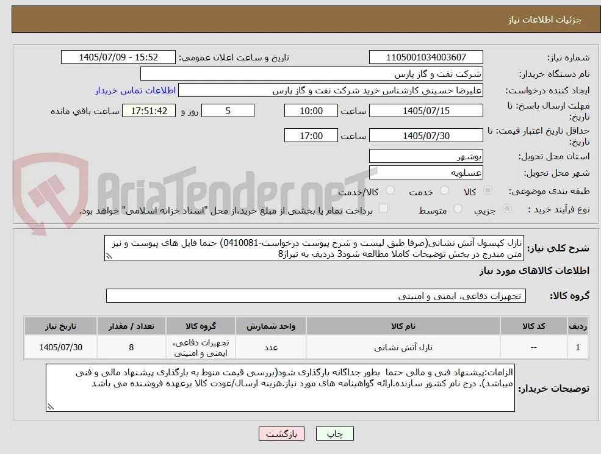
Task: Click the ردیف column header
Action: 578,326
